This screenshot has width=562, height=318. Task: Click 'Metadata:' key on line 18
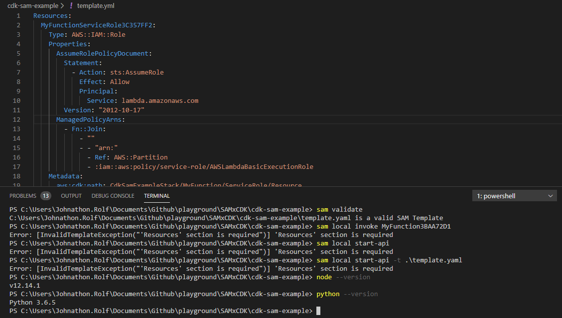click(x=66, y=176)
